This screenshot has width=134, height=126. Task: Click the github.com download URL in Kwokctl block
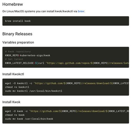(81, 83)
